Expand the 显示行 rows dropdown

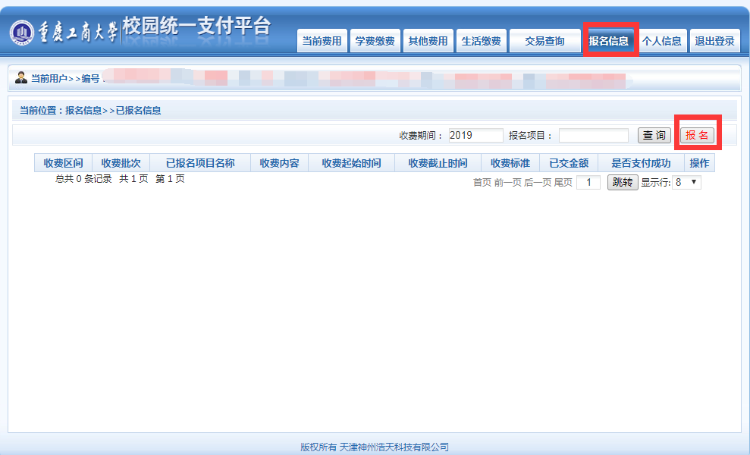click(688, 183)
